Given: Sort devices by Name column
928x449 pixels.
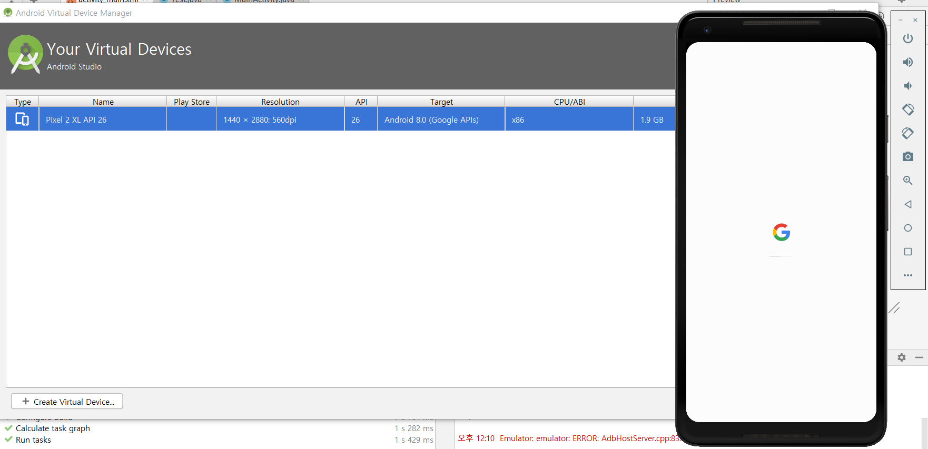Looking at the screenshot, I should 103,102.
